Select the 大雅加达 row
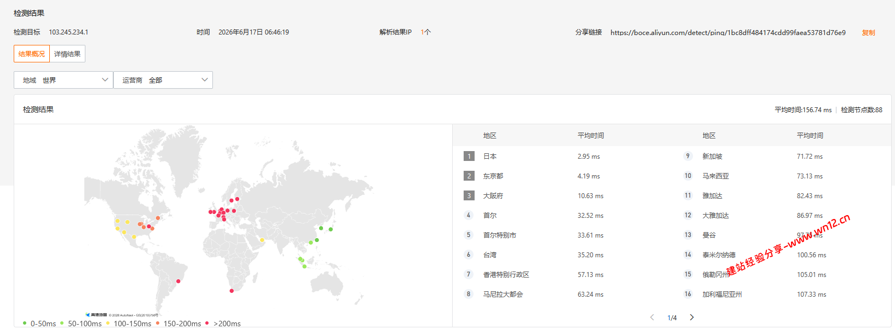This screenshot has width=895, height=329. pyautogui.click(x=782, y=215)
